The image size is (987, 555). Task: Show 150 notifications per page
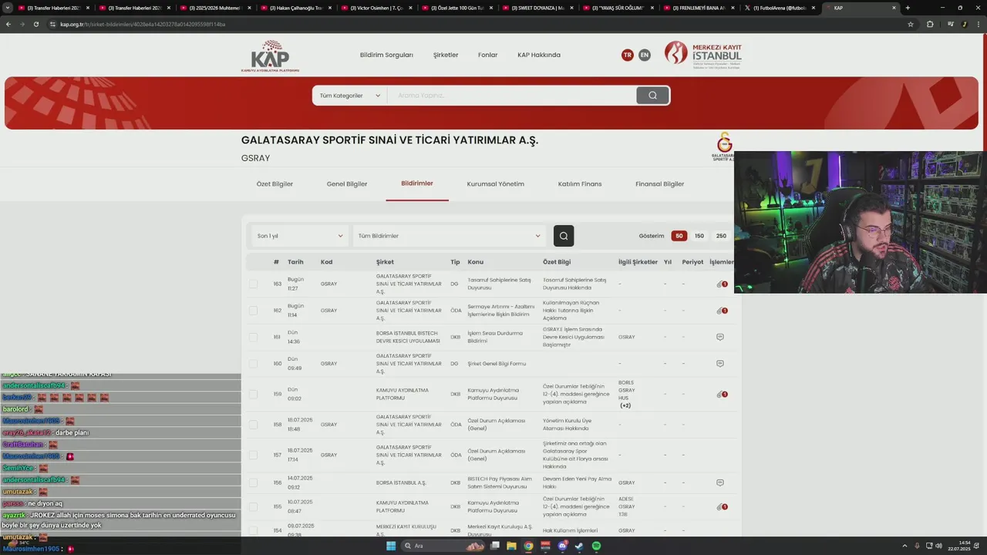[x=699, y=236]
